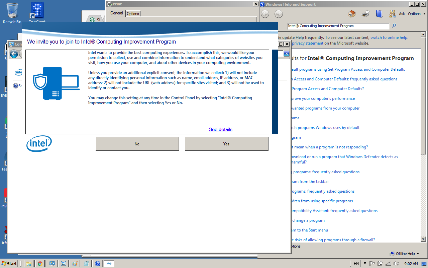This screenshot has height=268, width=428.
Task: Open result about programs Windows uses by default
Action: (325, 128)
